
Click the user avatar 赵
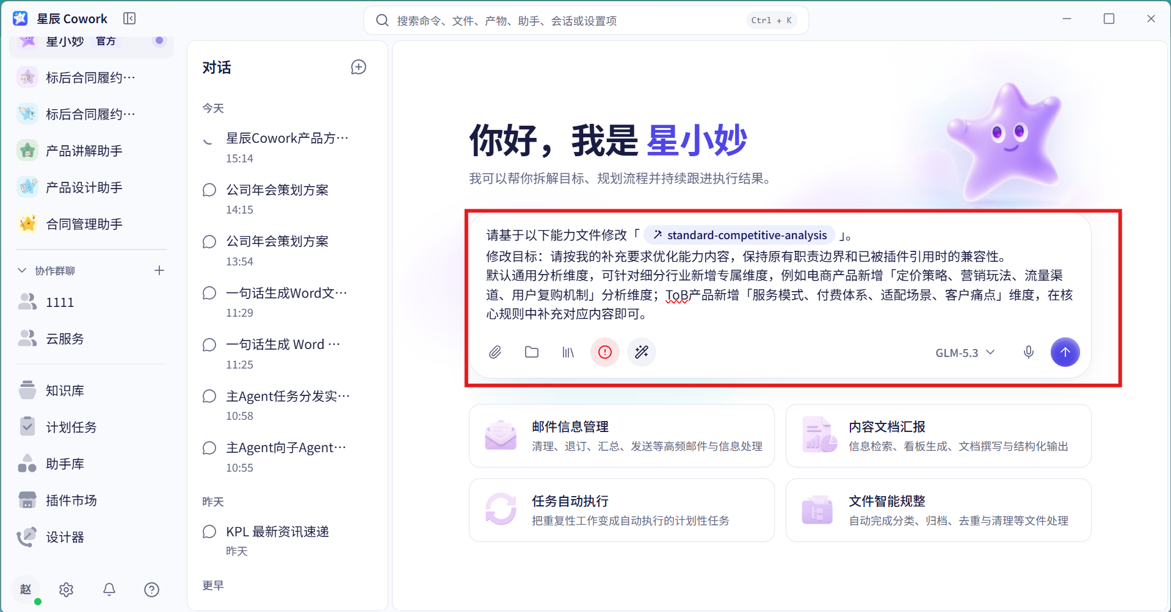pyautogui.click(x=26, y=589)
